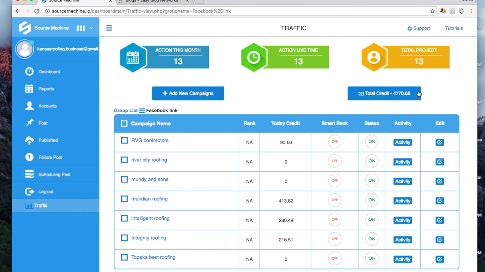Toggle Status ON for RVG contractors
The image size is (485, 272).
click(372, 142)
